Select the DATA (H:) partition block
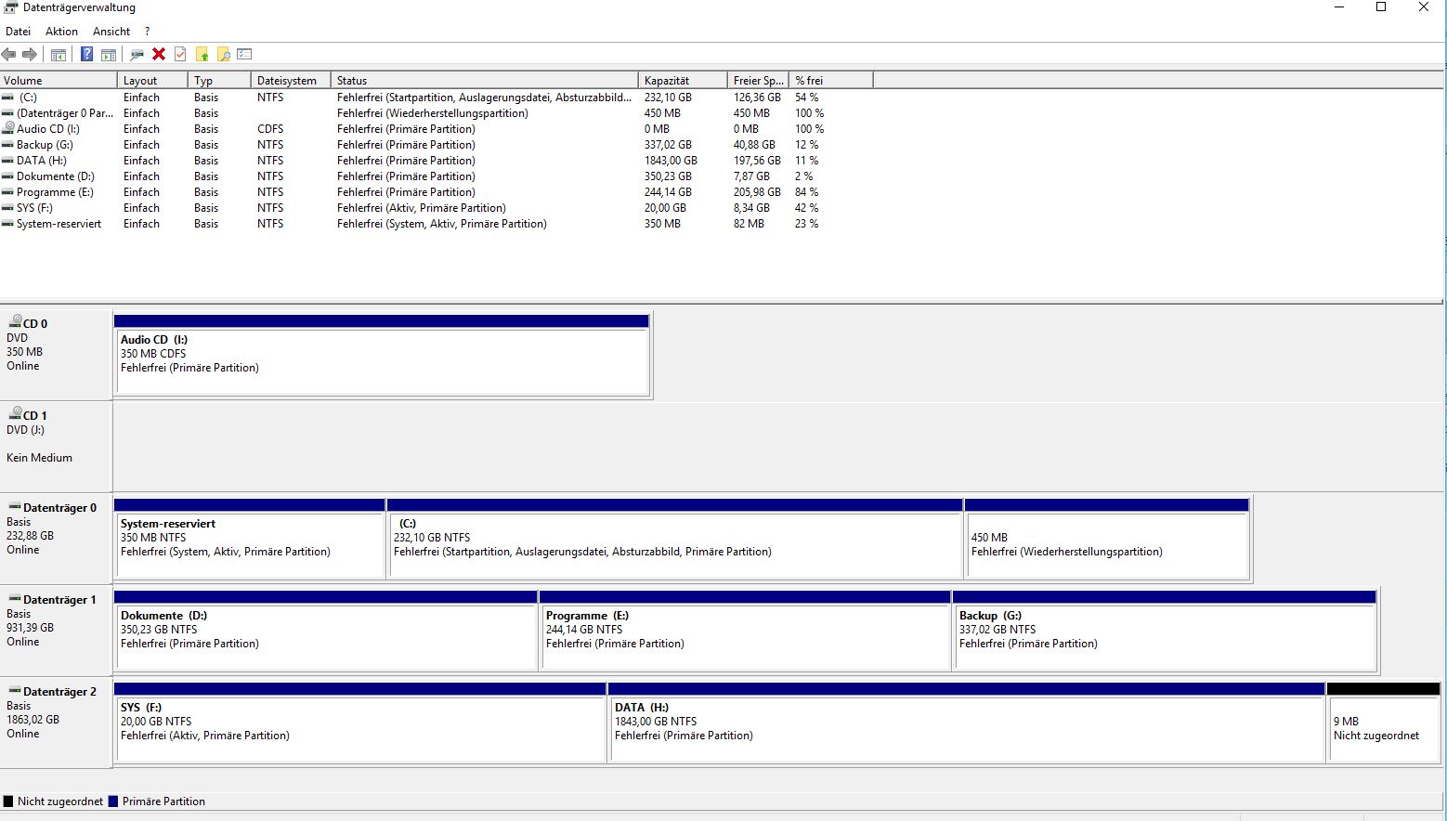The image size is (1447, 821). tap(966, 723)
